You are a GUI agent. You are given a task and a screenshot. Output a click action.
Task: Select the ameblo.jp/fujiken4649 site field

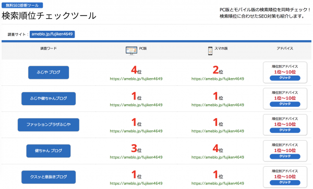(x=52, y=34)
